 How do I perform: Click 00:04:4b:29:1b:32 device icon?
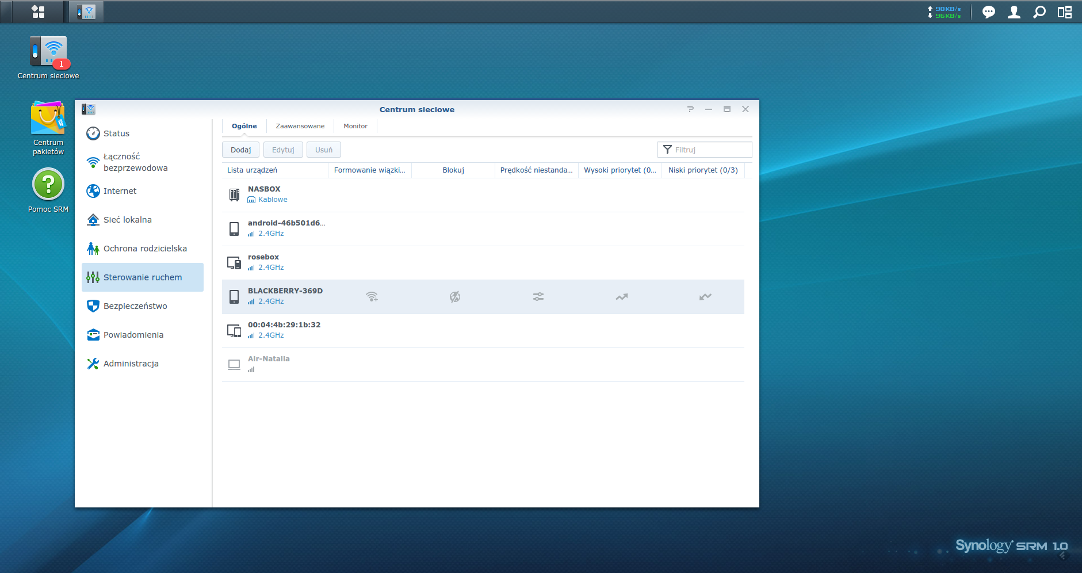tap(234, 331)
